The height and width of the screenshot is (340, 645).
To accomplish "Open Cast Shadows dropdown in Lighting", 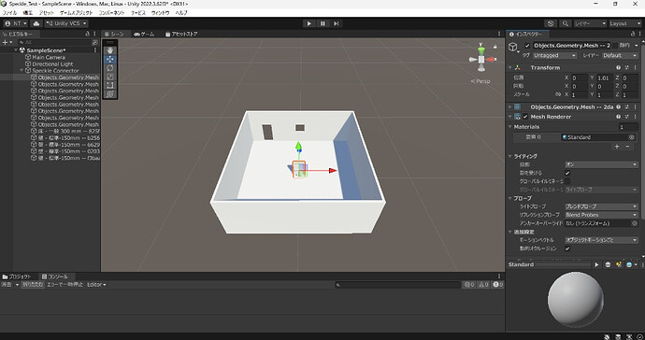I will [x=601, y=164].
